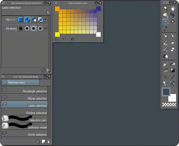Open the Intermediate Color panel menu icon
The image size is (179, 146).
coord(56,3)
